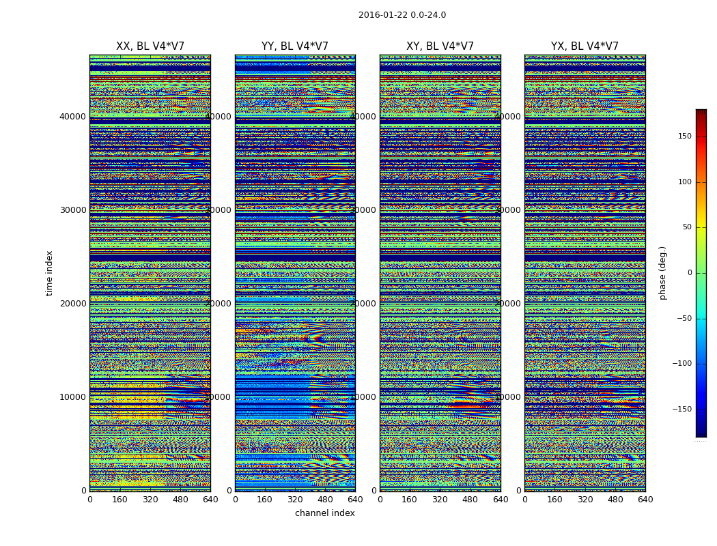Viewport: 717px width, 546px height.
Task: Click the date title 2016-01-22 0.0-24.0
Action: (x=402, y=15)
